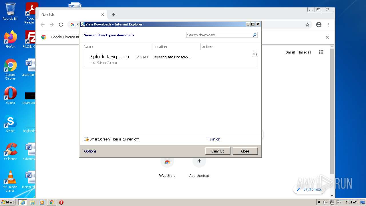Image resolution: width=366 pixels, height=206 pixels.
Task: Open Action Center flag icon
Action: [339, 202]
